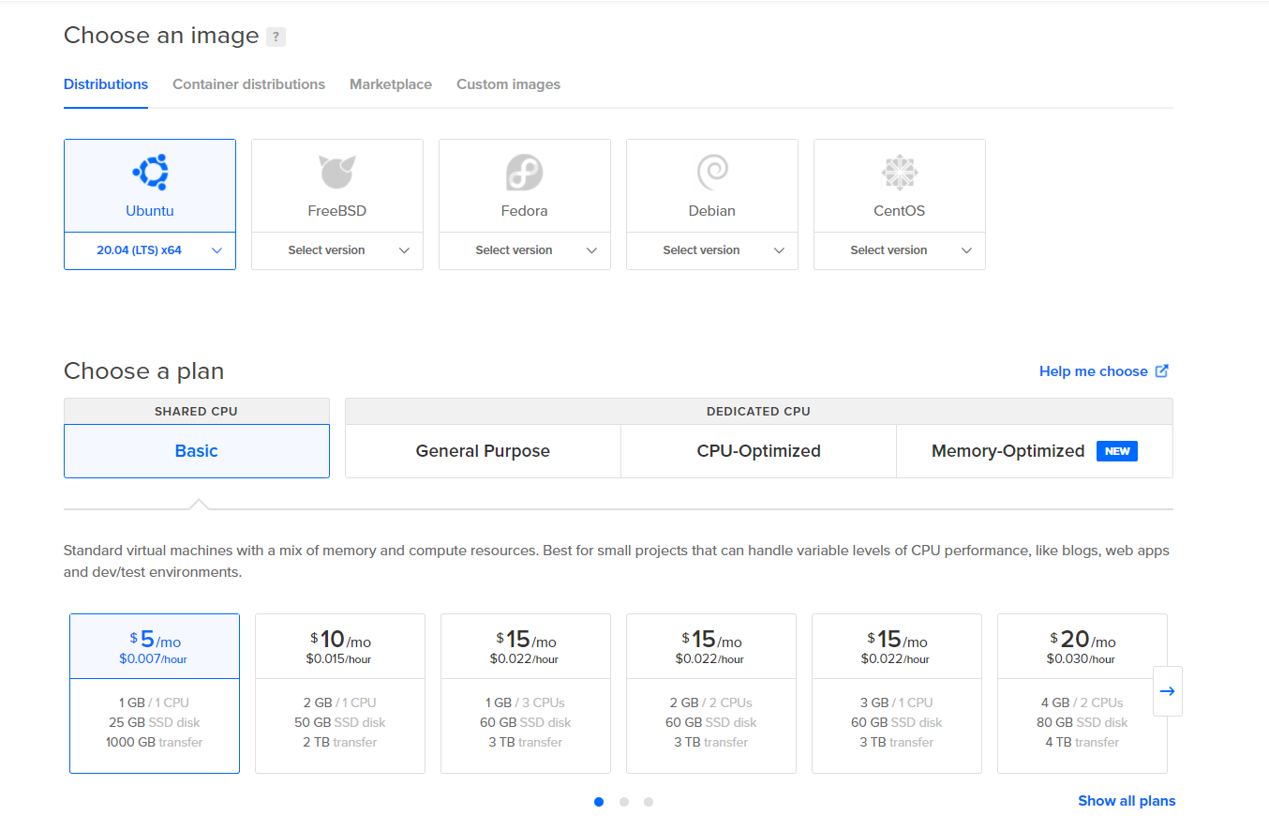Click the Choose a plan heading

[144, 371]
